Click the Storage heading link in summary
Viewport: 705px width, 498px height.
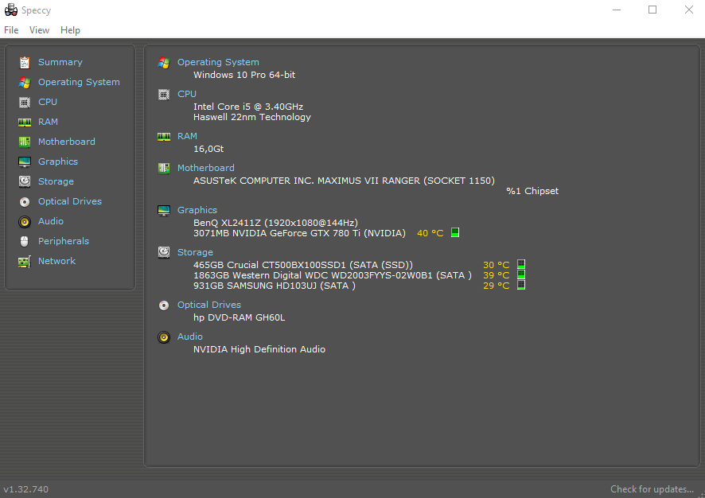click(195, 252)
